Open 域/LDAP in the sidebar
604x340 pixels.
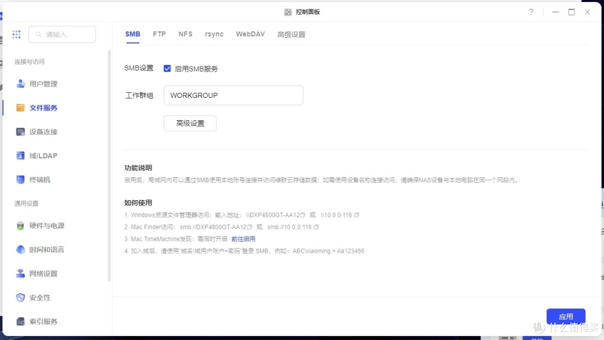(x=43, y=155)
